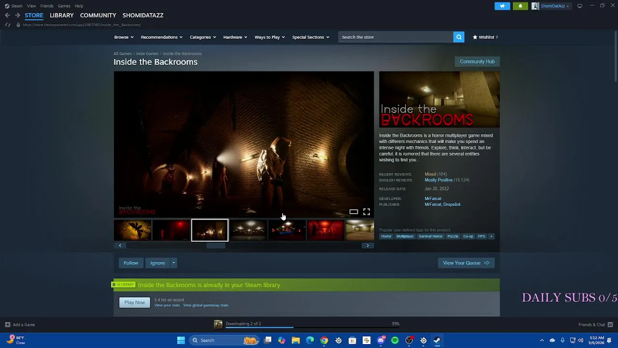The width and height of the screenshot is (618, 348).
Task: Open the Categories dropdown
Action: point(203,37)
